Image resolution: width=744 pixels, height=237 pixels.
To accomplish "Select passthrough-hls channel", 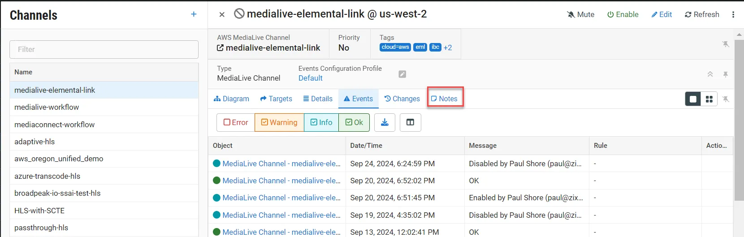I will (x=104, y=228).
